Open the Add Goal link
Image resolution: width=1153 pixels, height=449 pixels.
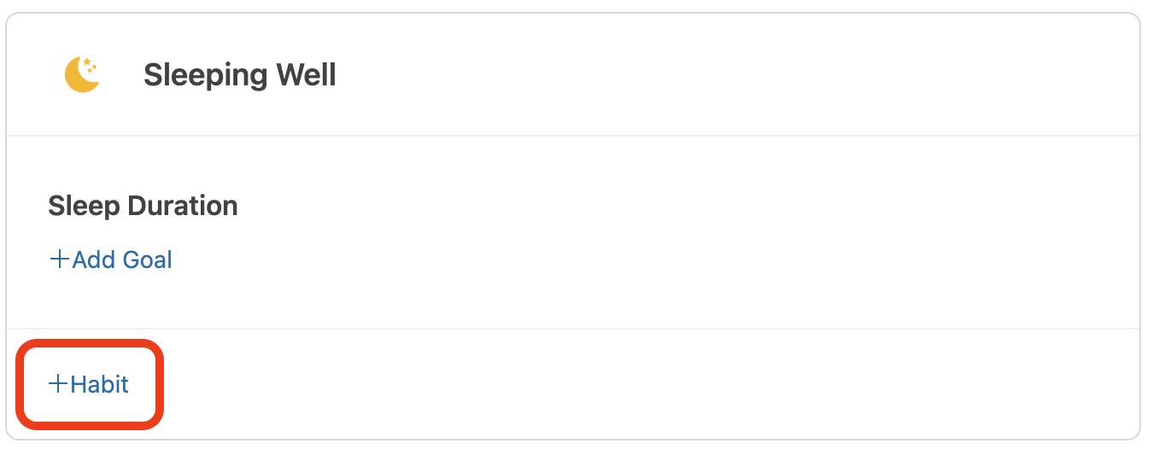(111, 259)
